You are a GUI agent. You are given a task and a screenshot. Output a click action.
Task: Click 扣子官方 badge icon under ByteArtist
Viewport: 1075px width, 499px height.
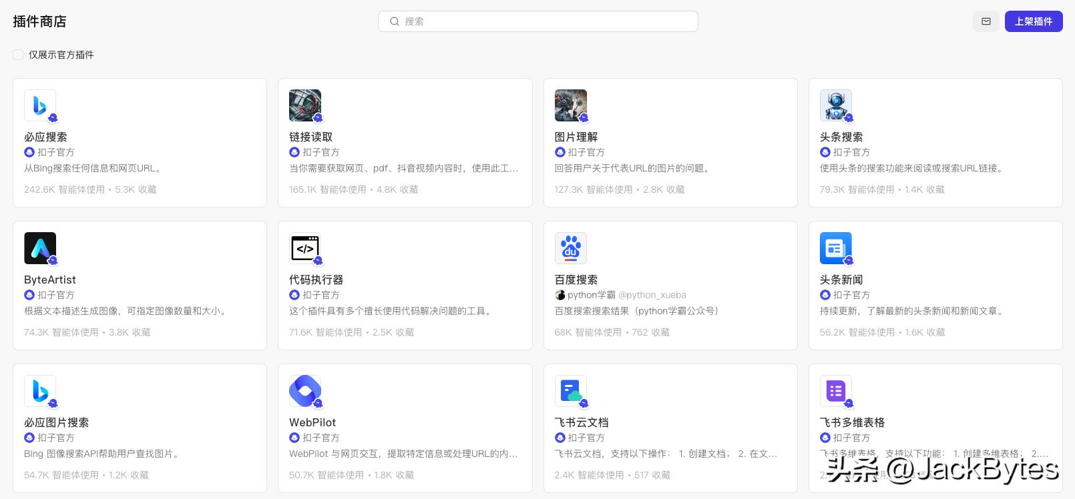[x=29, y=295]
